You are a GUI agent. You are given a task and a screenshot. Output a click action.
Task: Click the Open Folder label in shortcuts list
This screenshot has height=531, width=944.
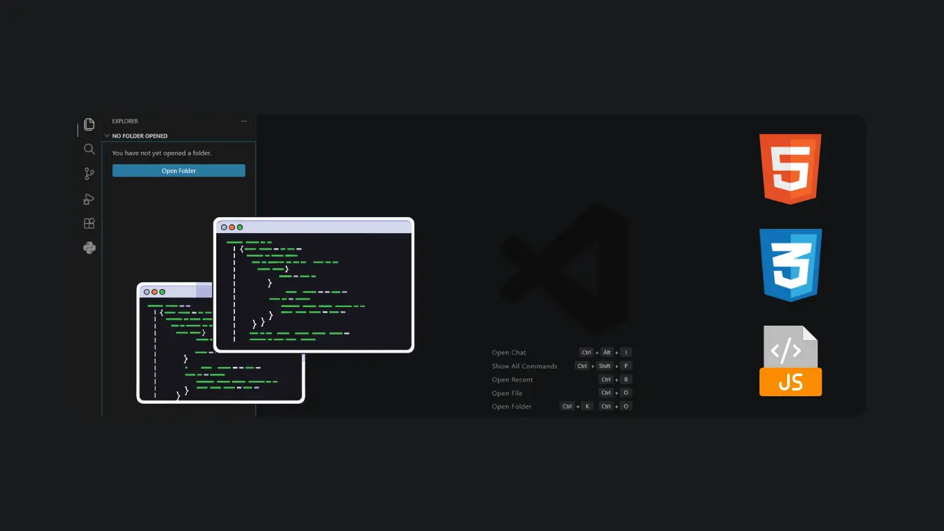click(511, 407)
